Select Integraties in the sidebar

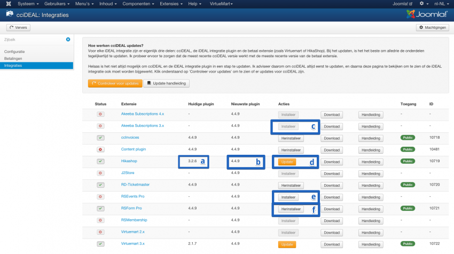point(36,66)
